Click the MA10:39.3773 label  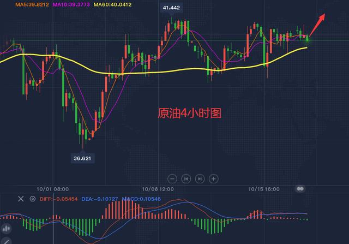click(71, 4)
